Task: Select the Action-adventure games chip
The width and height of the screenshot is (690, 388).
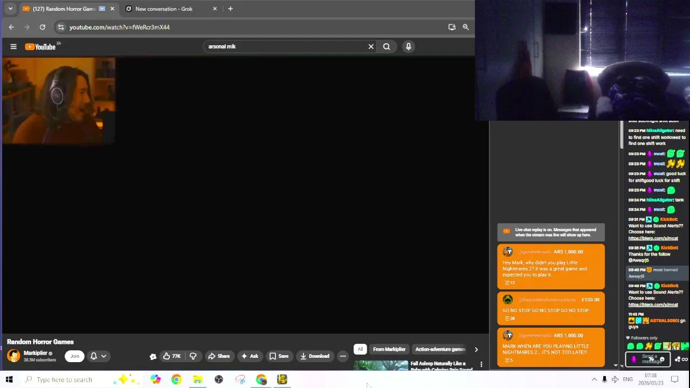Action: point(440,349)
